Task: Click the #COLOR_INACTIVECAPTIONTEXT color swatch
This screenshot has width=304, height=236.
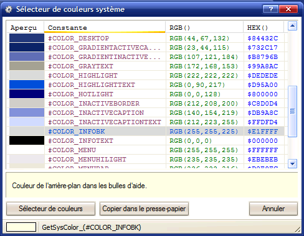Action: click(x=27, y=122)
